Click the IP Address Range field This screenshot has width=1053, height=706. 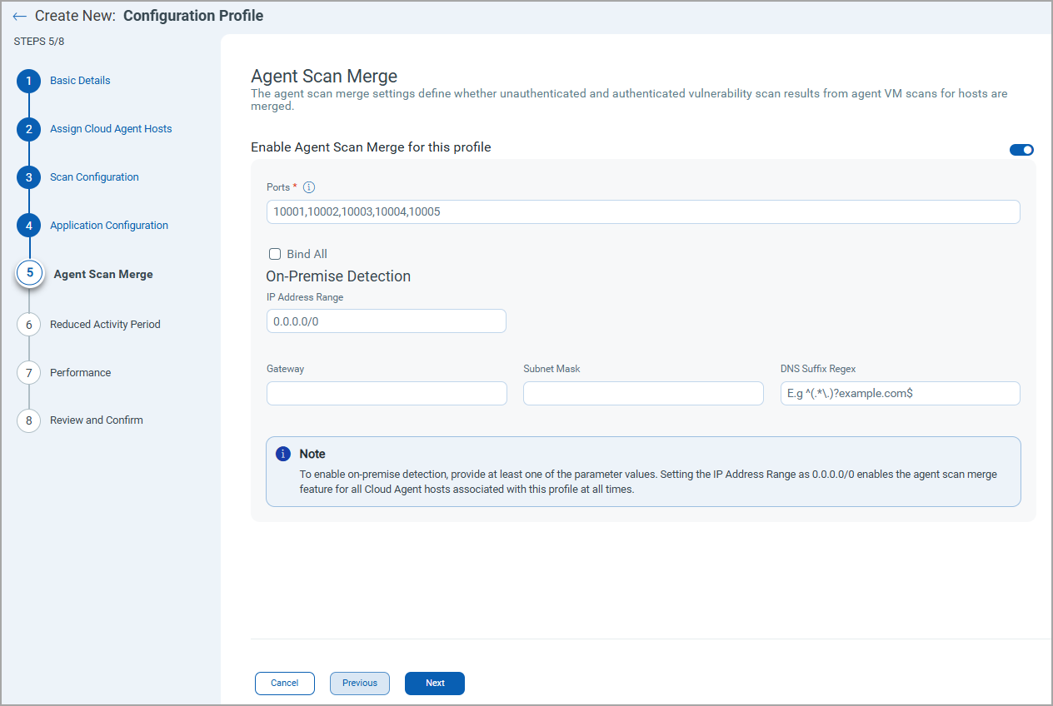[x=386, y=321]
